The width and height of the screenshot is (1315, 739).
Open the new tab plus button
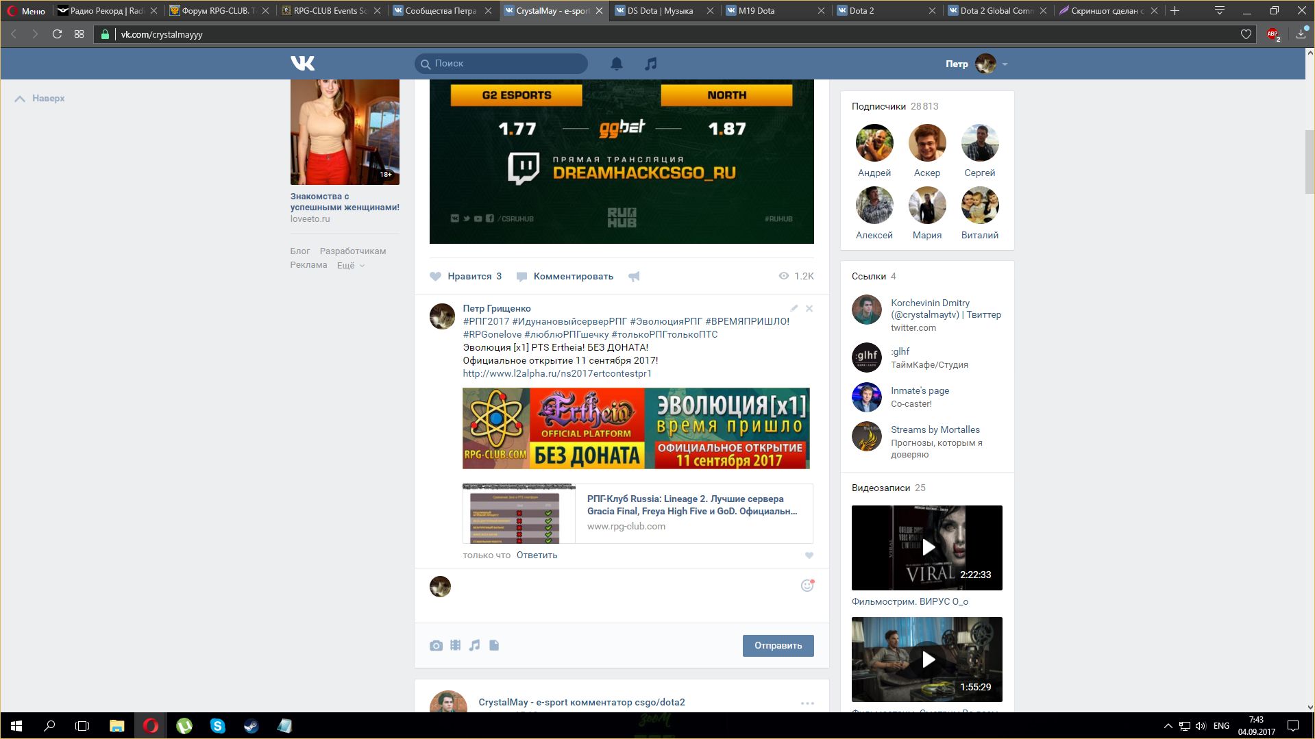pyautogui.click(x=1175, y=10)
